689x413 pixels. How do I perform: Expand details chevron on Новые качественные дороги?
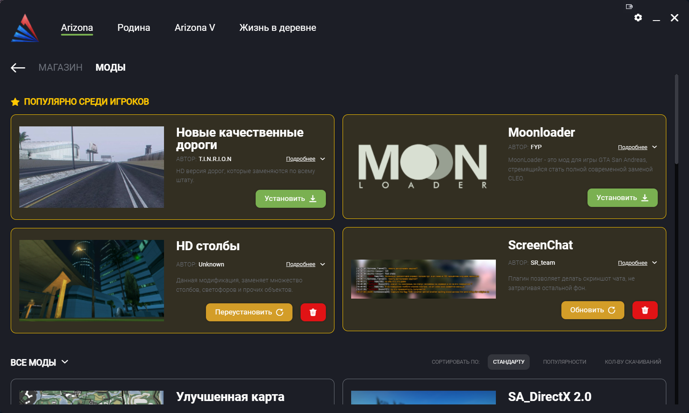(x=322, y=159)
